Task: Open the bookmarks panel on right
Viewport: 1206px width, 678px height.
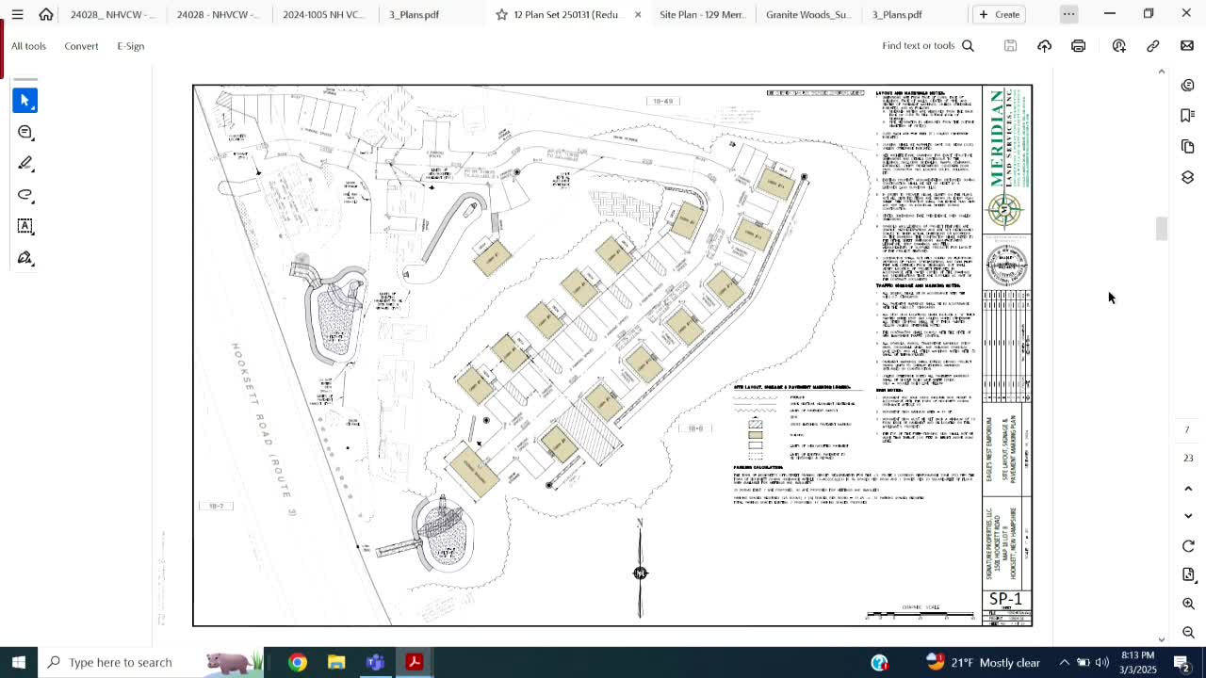Action: pos(1187,115)
